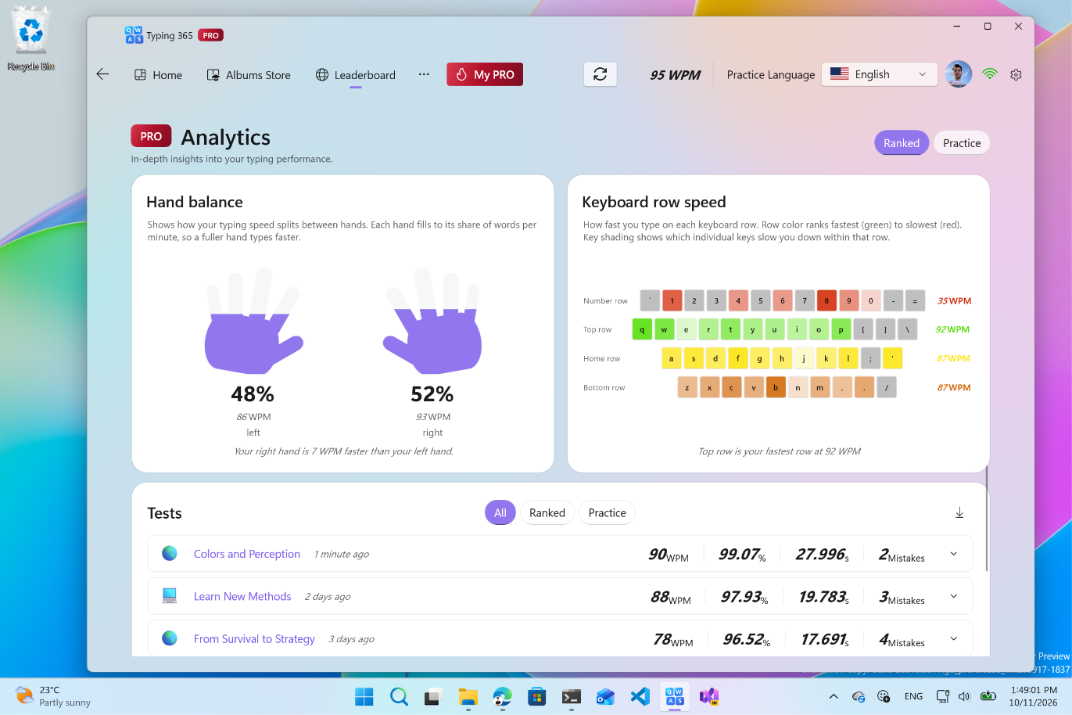Open Terminal from the taskbar
This screenshot has width=1072, height=715.
tap(571, 696)
